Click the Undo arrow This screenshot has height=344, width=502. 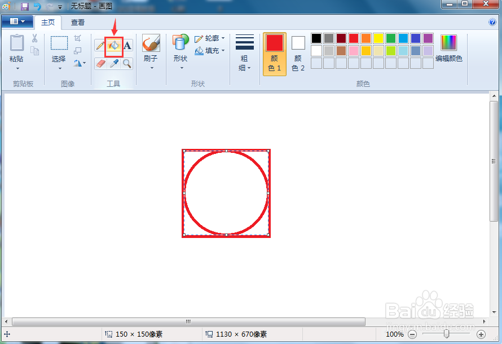coord(37,6)
